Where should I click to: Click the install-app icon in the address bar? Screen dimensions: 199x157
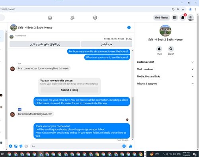pos(173,9)
